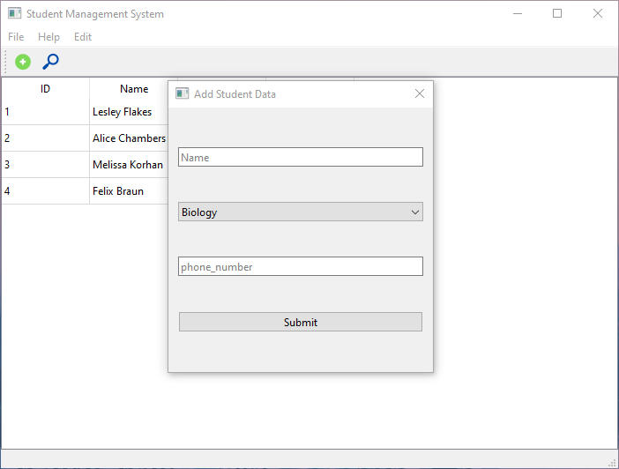Open the Edit menu

[83, 37]
